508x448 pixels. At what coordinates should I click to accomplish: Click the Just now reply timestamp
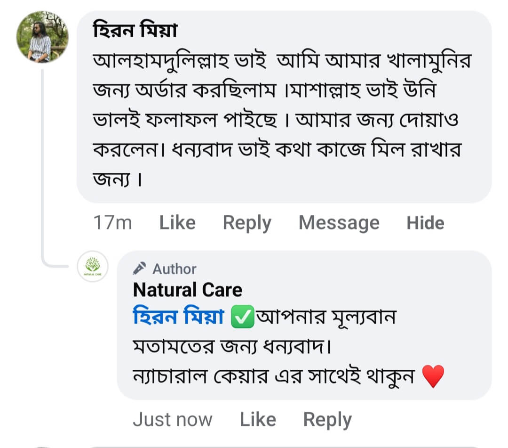172,419
